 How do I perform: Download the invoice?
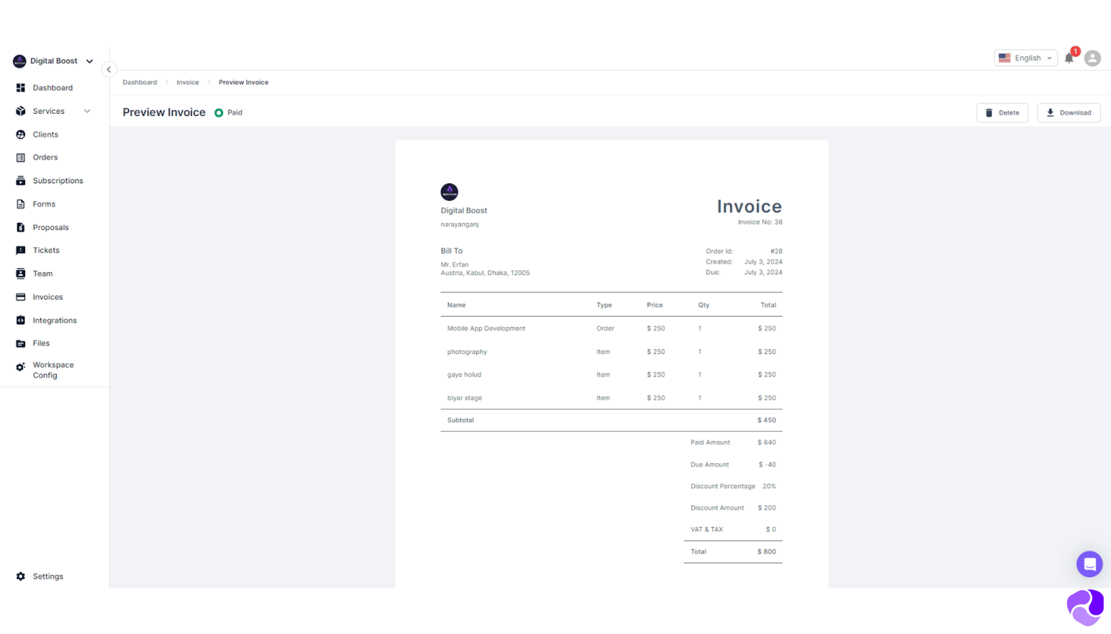pos(1069,112)
